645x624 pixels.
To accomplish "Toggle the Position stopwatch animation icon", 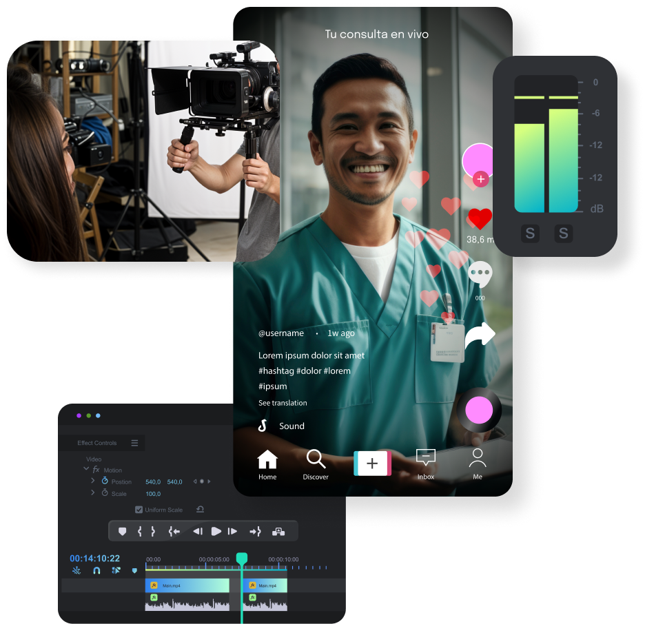I will 105,481.
